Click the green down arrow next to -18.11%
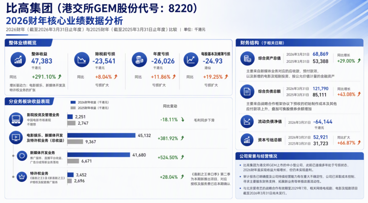Screen dimensions: 368x203 [x=183, y=120]
